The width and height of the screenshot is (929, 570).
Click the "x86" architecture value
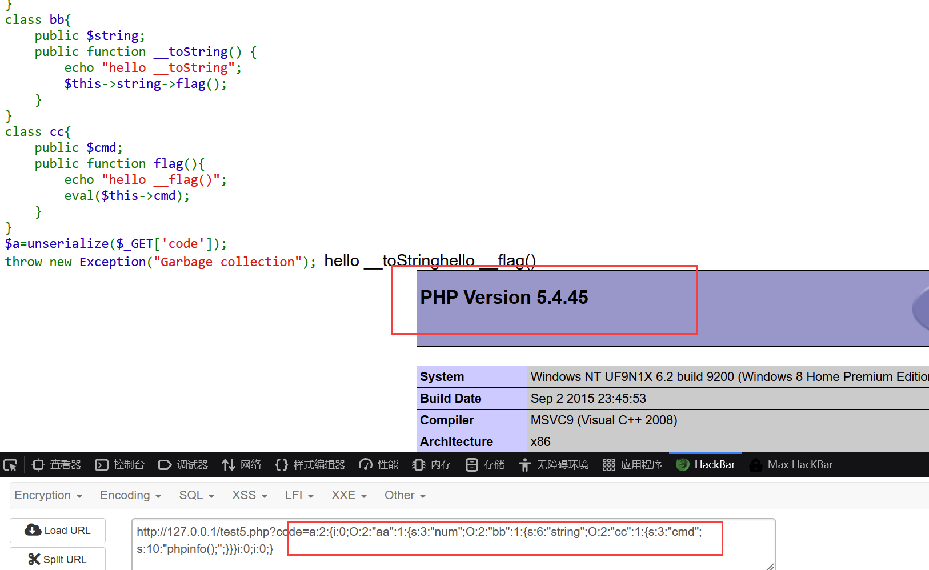click(540, 442)
